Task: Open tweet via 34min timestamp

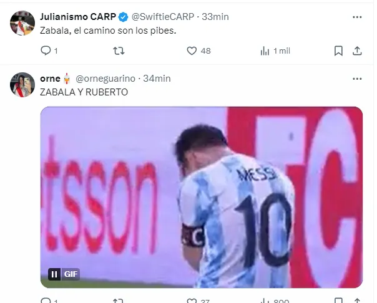Action: (x=157, y=79)
